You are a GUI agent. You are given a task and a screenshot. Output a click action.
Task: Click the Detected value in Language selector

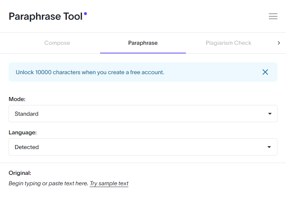pos(27,147)
